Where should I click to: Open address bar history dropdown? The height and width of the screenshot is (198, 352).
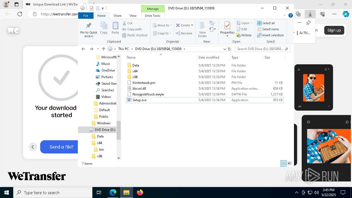pos(225,49)
